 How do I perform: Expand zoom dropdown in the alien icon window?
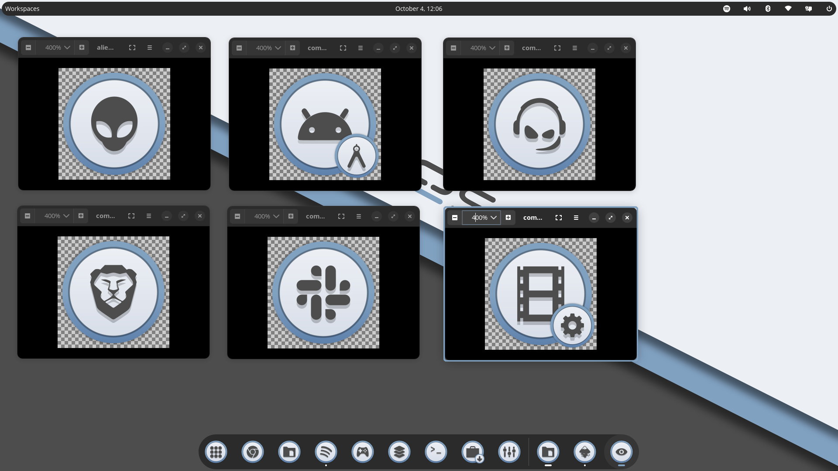coord(67,48)
